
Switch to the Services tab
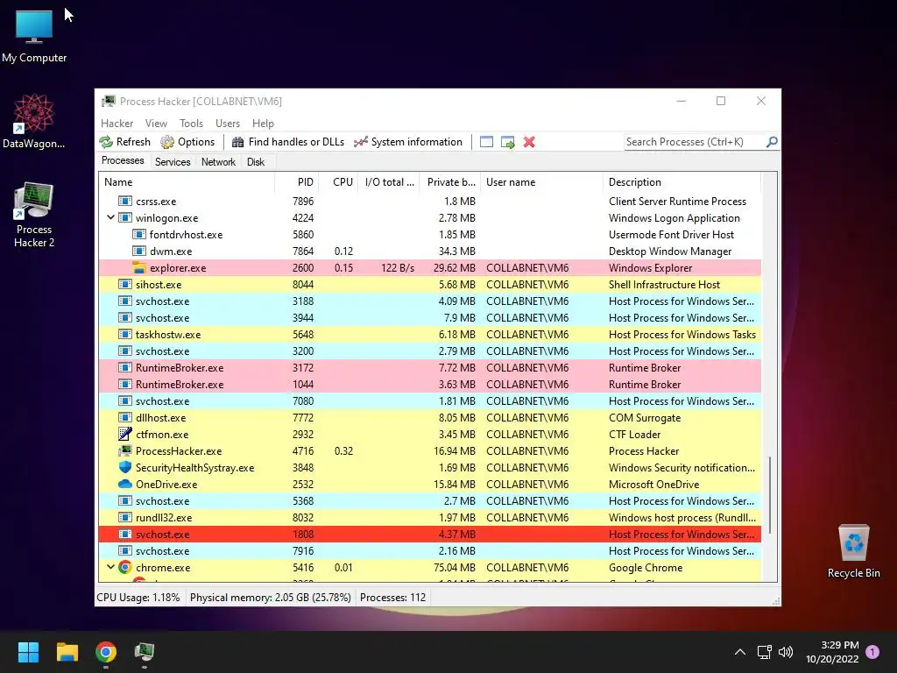(173, 162)
